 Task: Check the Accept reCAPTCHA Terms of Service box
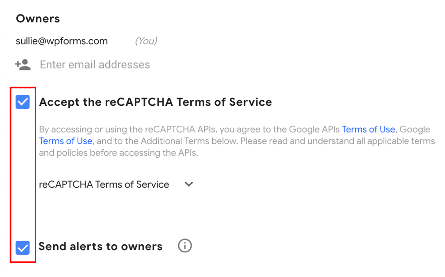tap(23, 102)
